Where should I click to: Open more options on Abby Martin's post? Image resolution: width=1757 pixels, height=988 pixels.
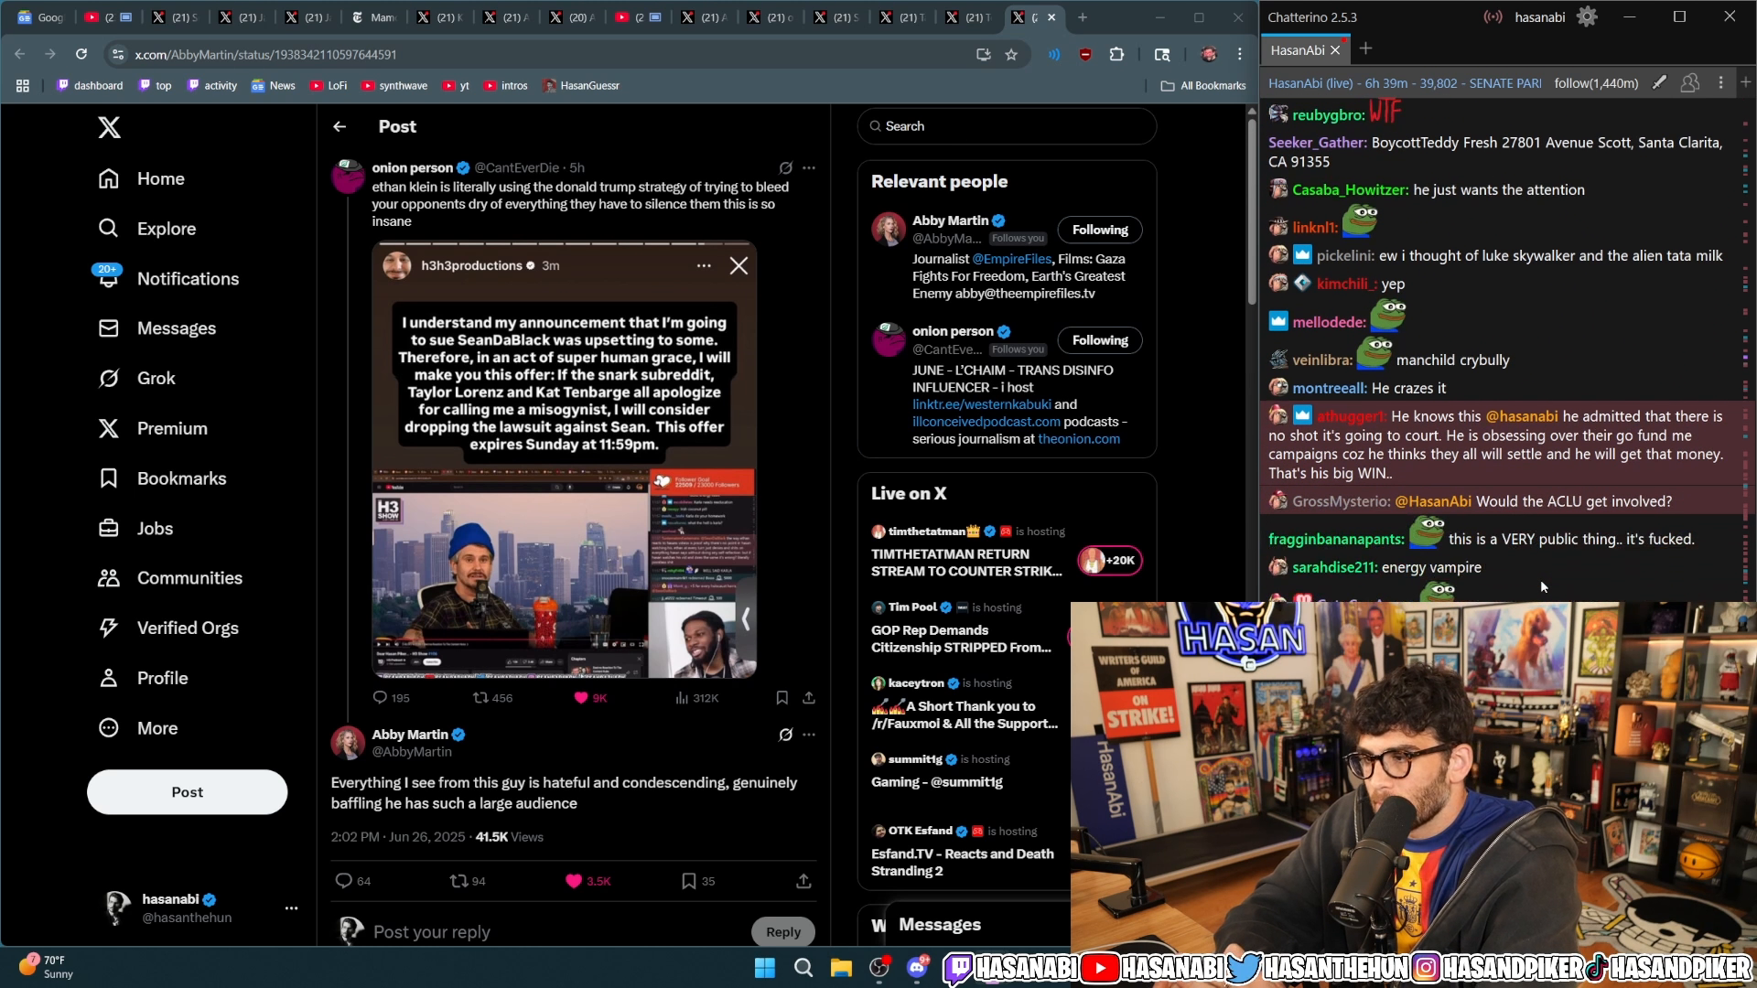point(809,735)
